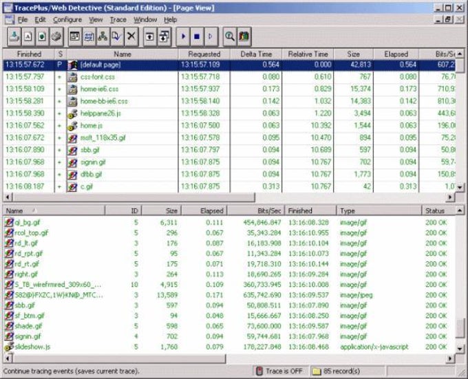Open the Configure menu
This screenshot has height=379, width=468.
click(x=67, y=20)
